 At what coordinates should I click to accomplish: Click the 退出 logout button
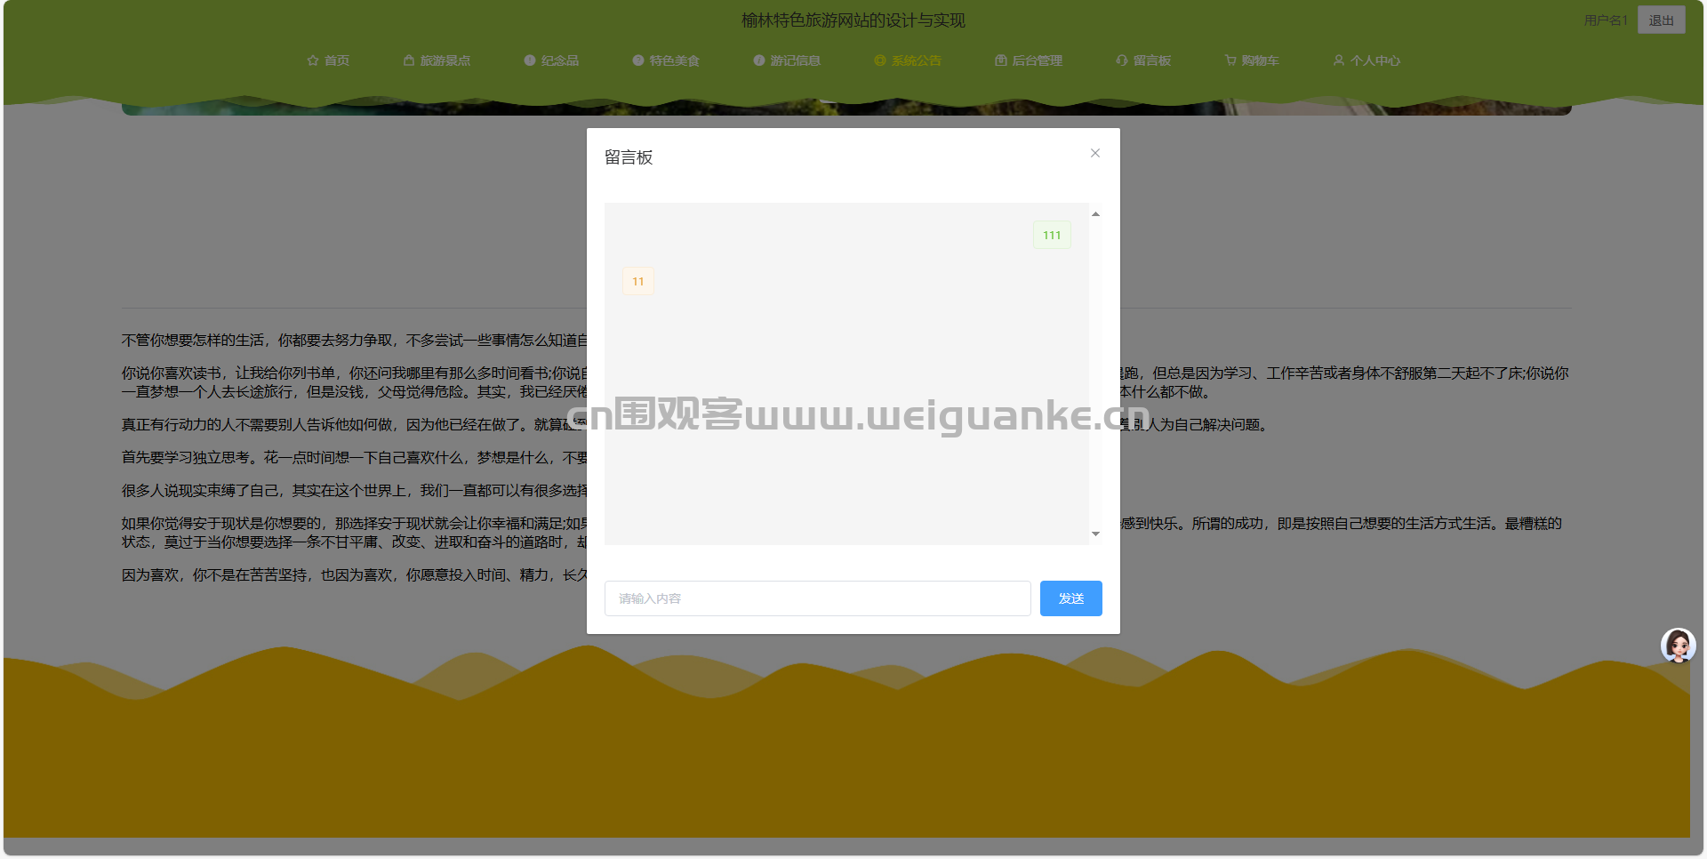1662,20
